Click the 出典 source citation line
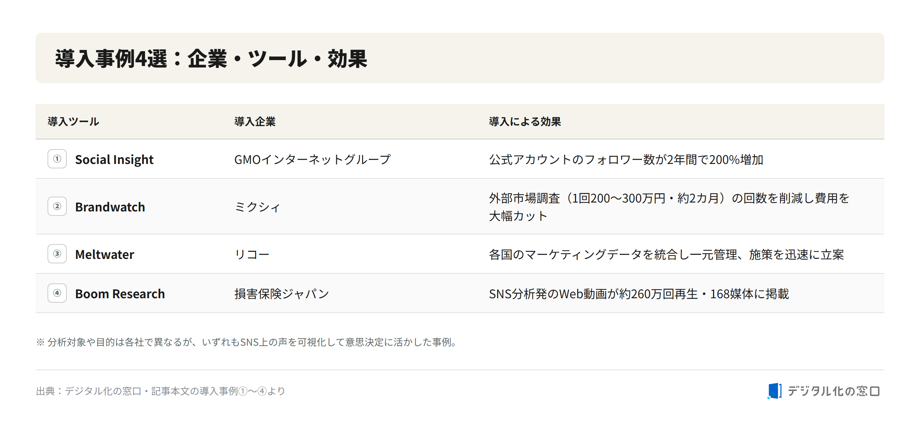The width and height of the screenshot is (920, 434). tap(160, 391)
